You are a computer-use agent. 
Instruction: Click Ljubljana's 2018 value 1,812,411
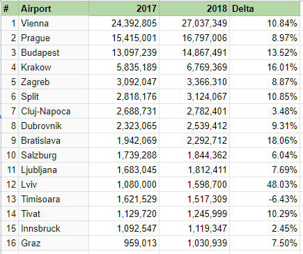194,170
